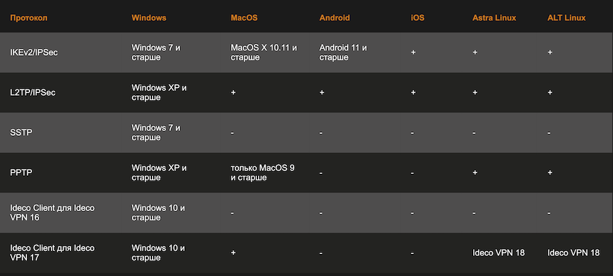
Task: Select the SSTP protocol row label
Action: coord(21,133)
